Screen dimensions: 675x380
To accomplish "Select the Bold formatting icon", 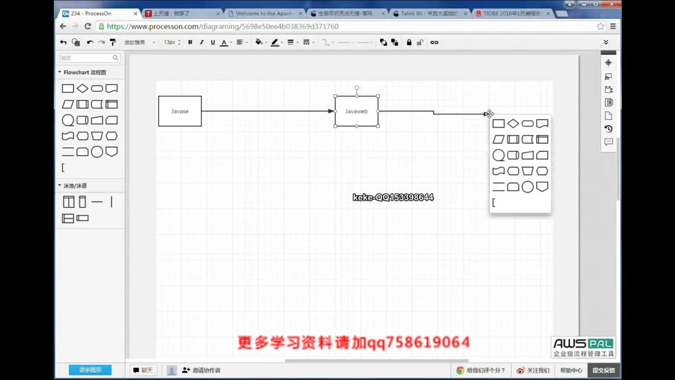I will point(190,42).
